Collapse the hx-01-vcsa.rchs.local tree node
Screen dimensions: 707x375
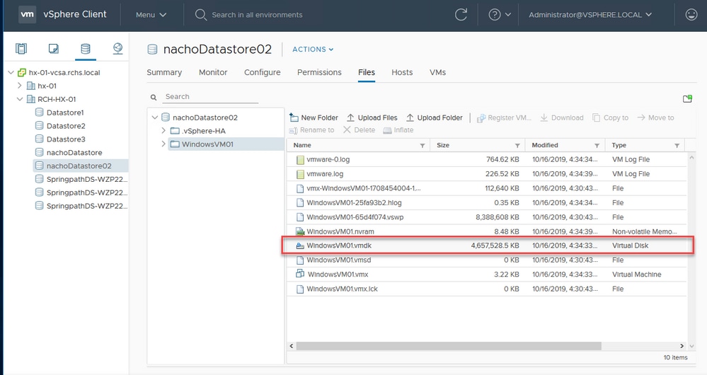[x=11, y=72]
